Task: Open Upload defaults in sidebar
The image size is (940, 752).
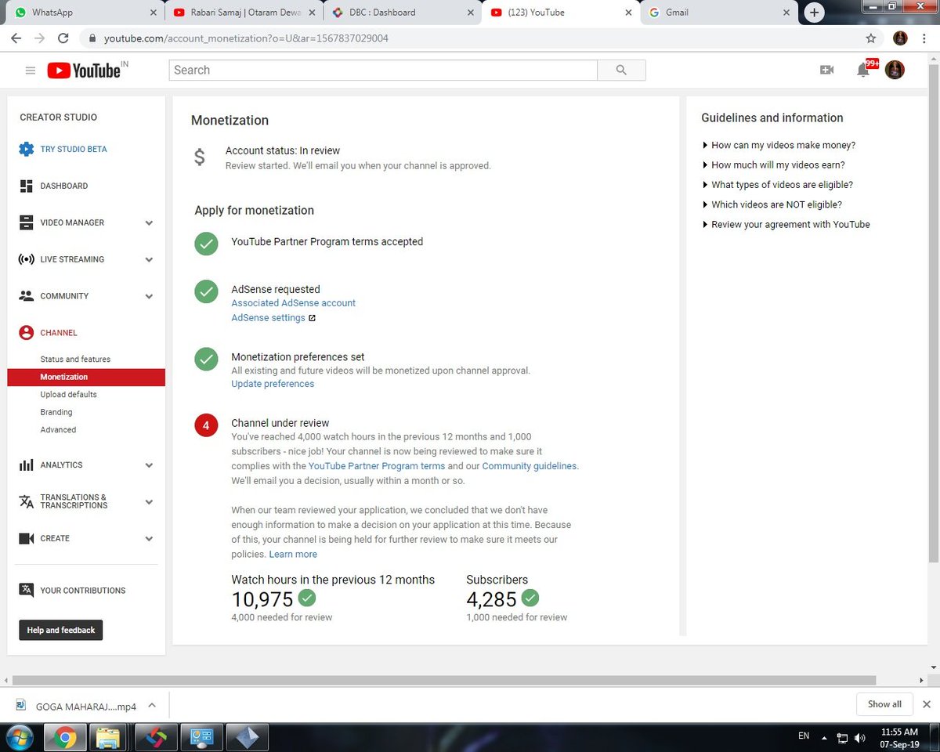Action: click(x=69, y=394)
